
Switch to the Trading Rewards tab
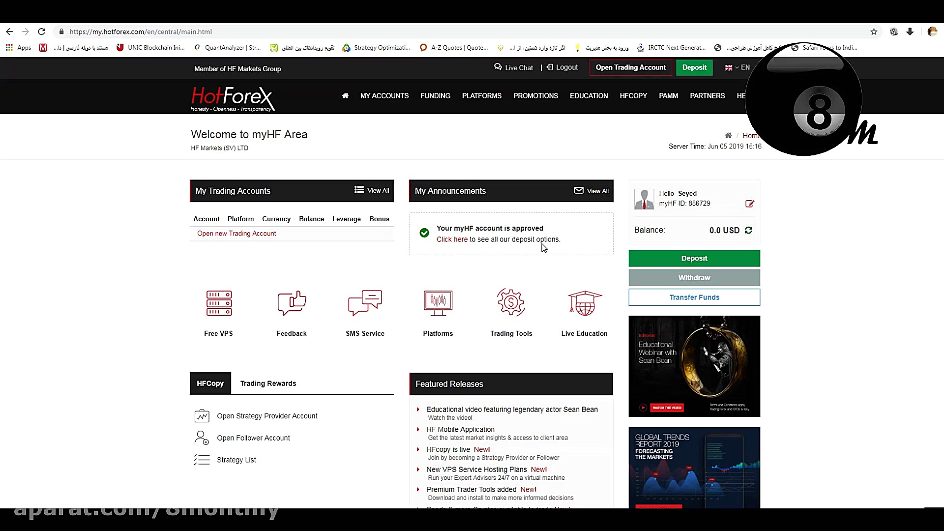point(268,383)
